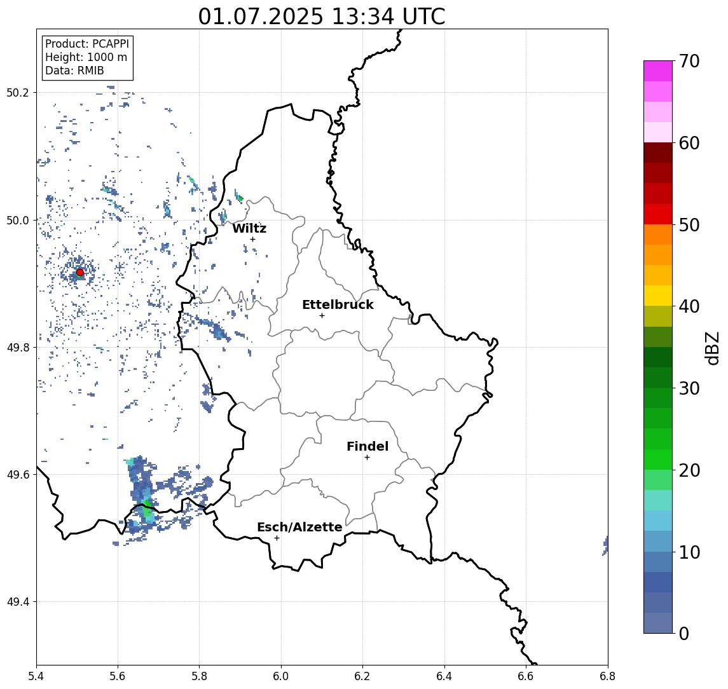The image size is (728, 689).
Task: Click the 5.8 longitude axis label
Action: pos(199,676)
